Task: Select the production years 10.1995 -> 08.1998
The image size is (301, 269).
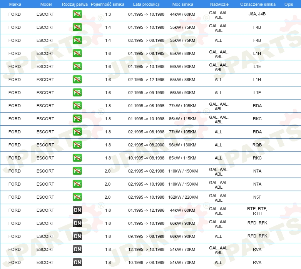Action: pyautogui.click(x=146, y=158)
